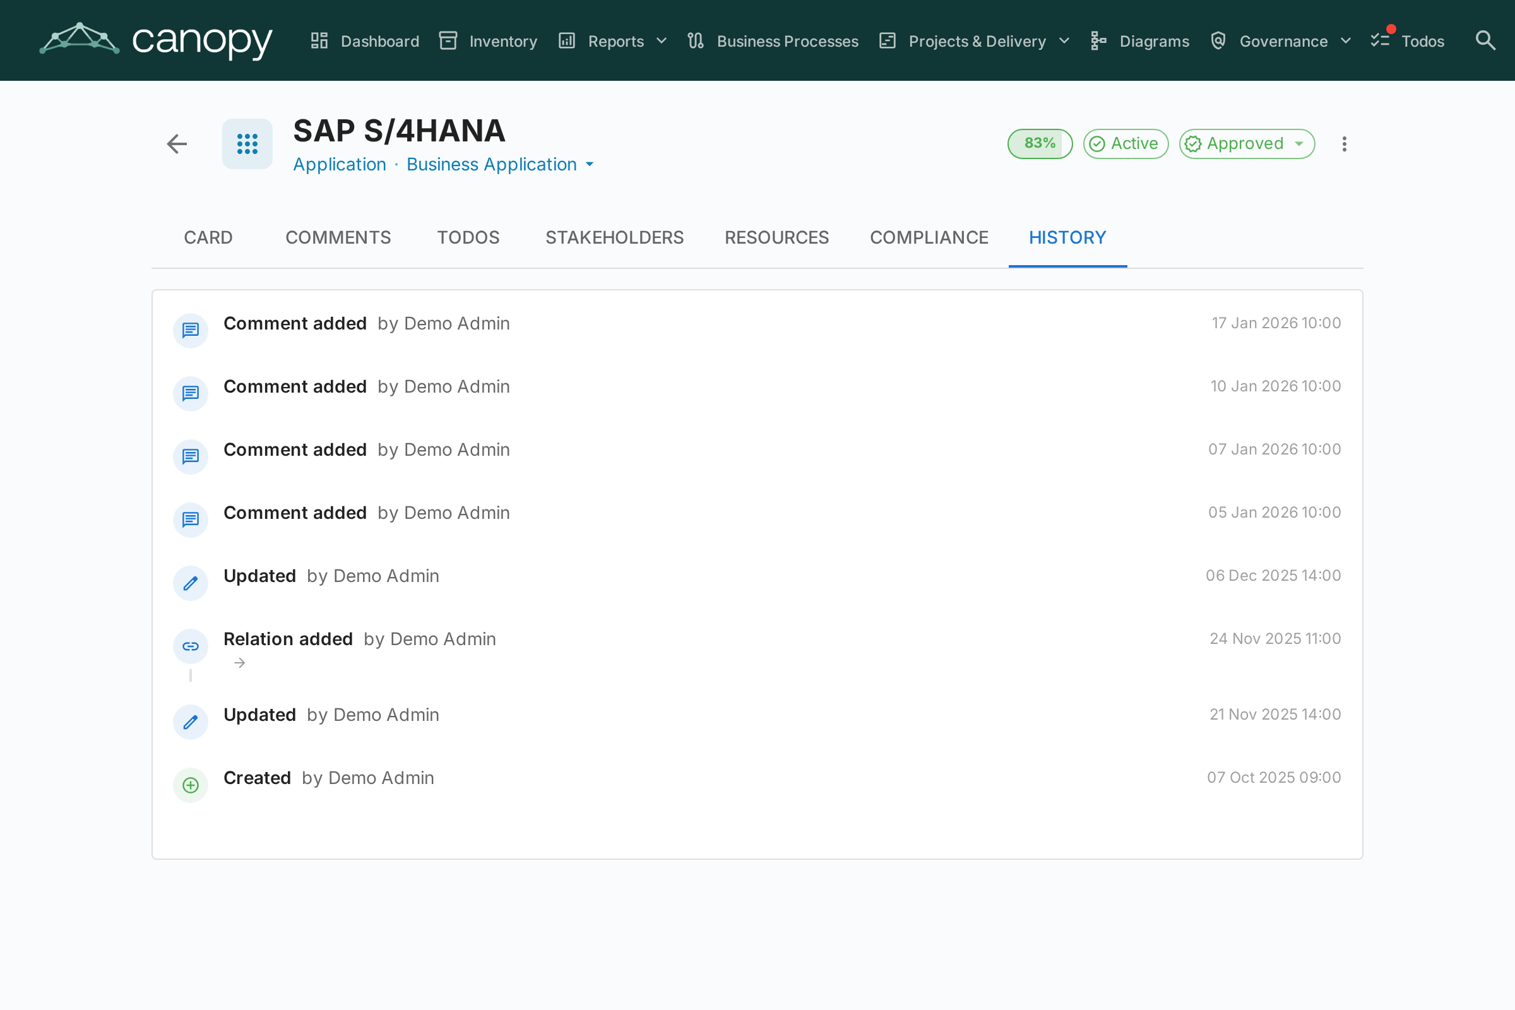Click timestamp 07 Oct 2025 09:00
The width and height of the screenshot is (1515, 1010).
[1273, 778]
